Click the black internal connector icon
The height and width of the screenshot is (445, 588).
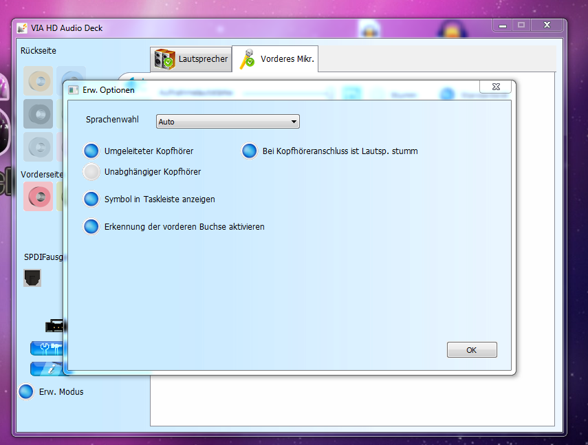55,326
